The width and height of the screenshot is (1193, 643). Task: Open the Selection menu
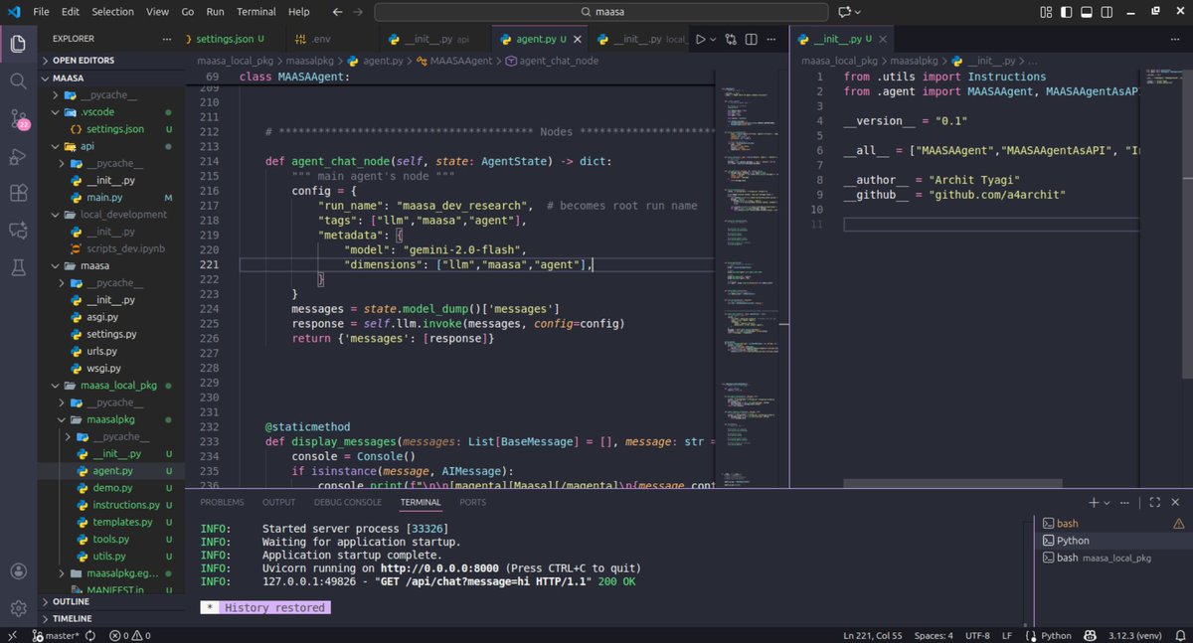[112, 12]
